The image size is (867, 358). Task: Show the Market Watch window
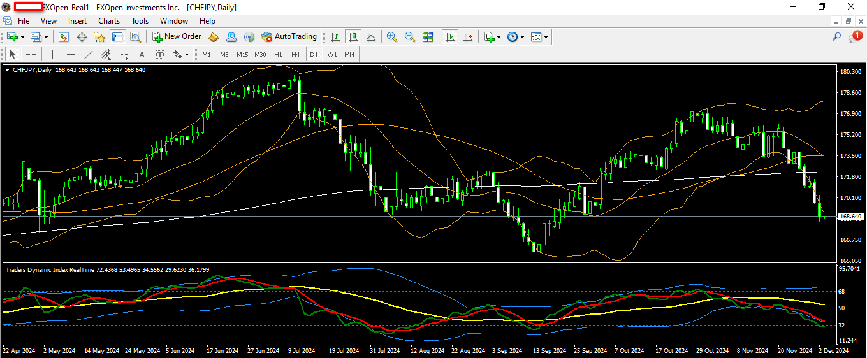[x=64, y=37]
